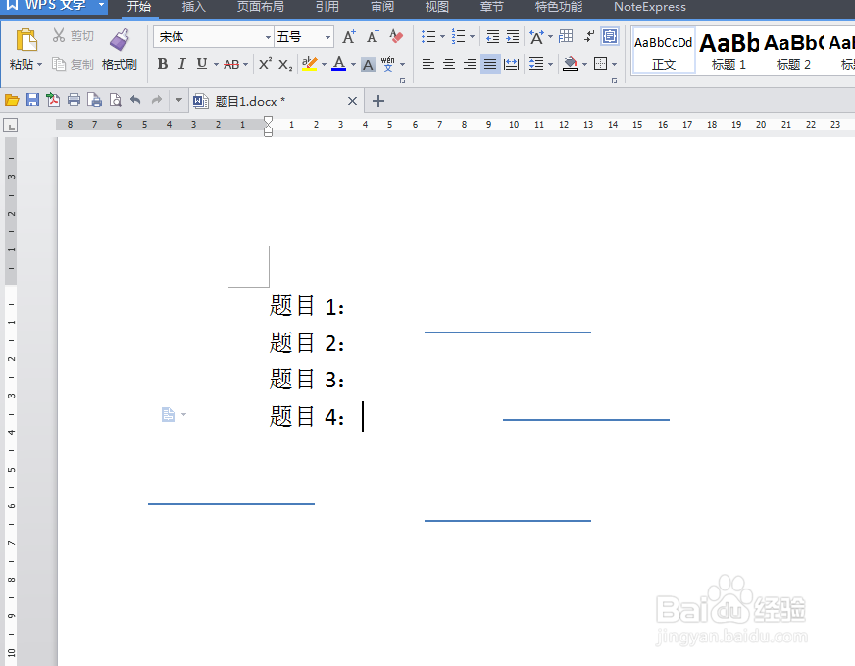Open numbered list dropdown arrow
The image size is (855, 666).
[473, 37]
